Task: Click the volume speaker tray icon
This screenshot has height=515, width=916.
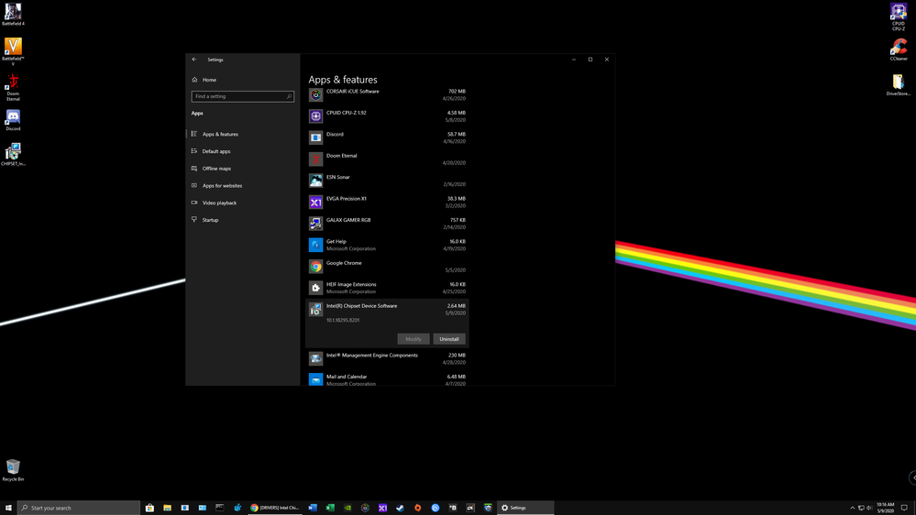Action: [x=869, y=508]
